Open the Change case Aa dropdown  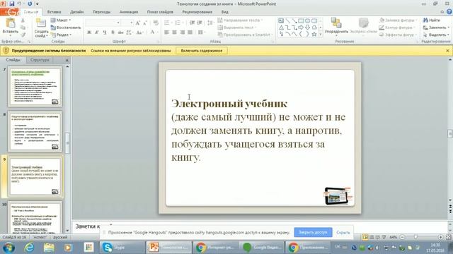tap(140, 32)
